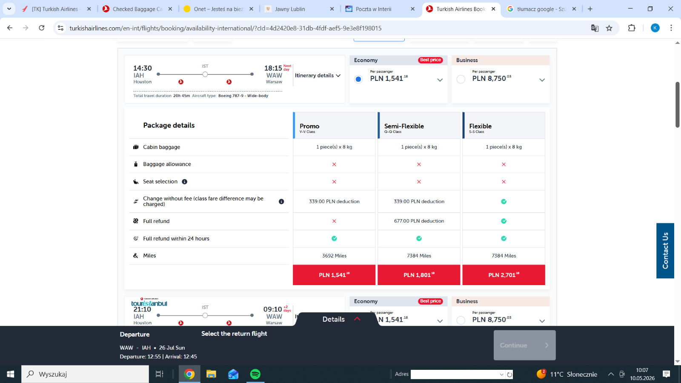Select Economy PLN 1,541 radio for 14:30 flight

pos(358,80)
